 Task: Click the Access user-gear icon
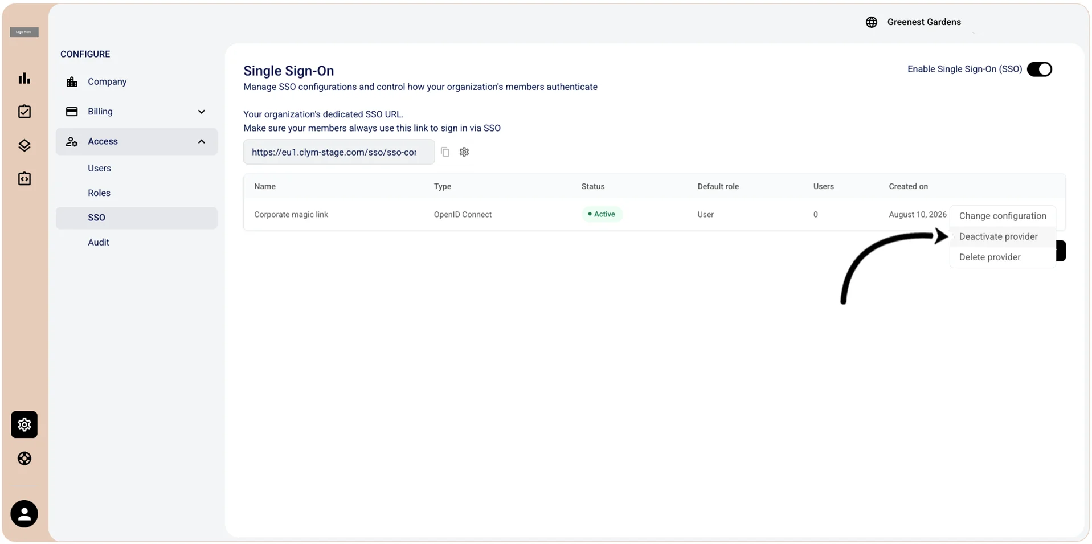coord(72,141)
